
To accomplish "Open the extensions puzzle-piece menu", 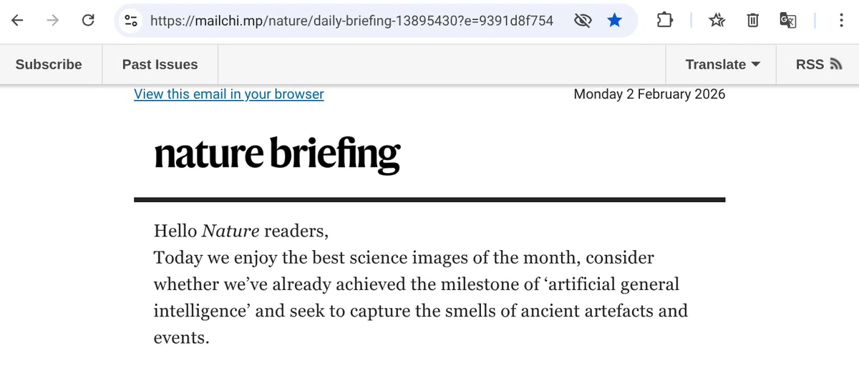I will click(x=664, y=21).
